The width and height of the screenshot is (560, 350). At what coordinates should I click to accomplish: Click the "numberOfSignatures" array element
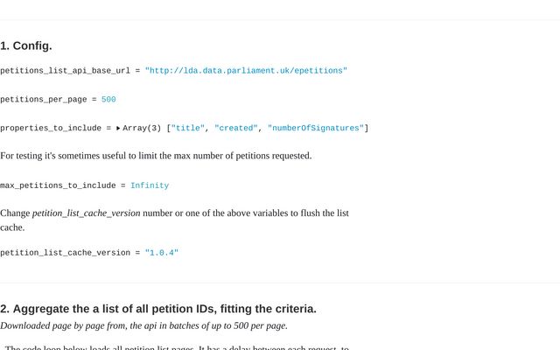[x=315, y=129]
